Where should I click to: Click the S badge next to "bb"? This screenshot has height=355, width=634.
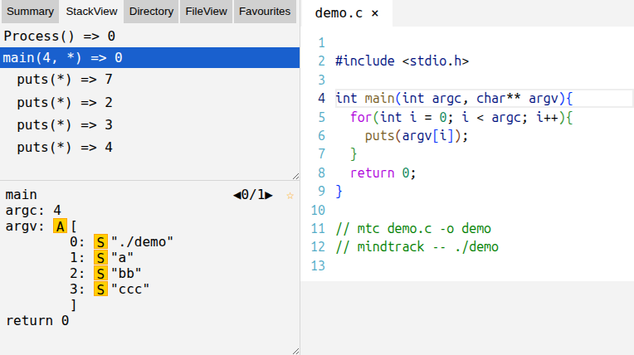100,274
